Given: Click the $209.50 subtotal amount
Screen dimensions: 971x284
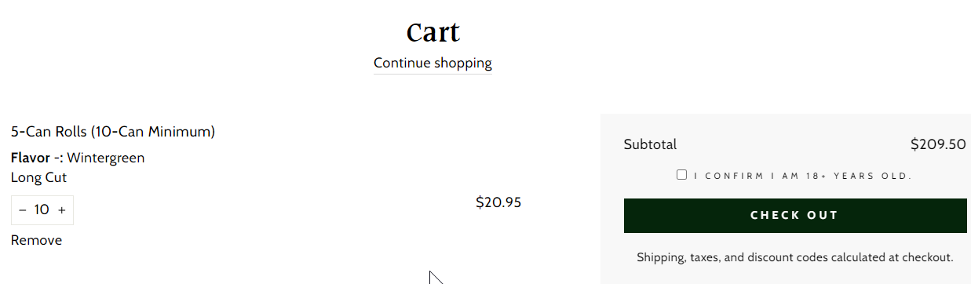Looking at the screenshot, I should coord(938,144).
